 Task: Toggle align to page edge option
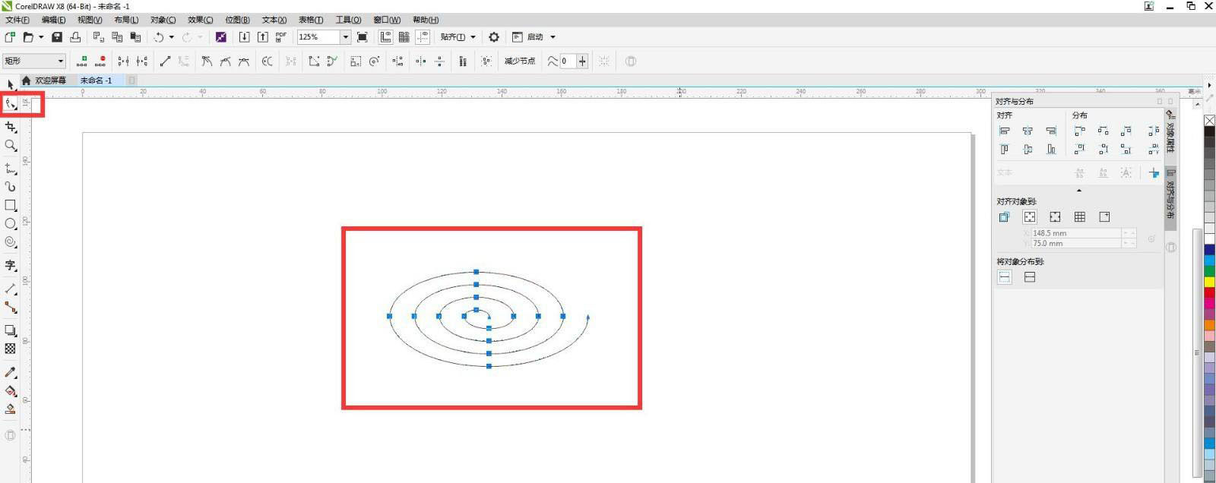pos(1029,217)
